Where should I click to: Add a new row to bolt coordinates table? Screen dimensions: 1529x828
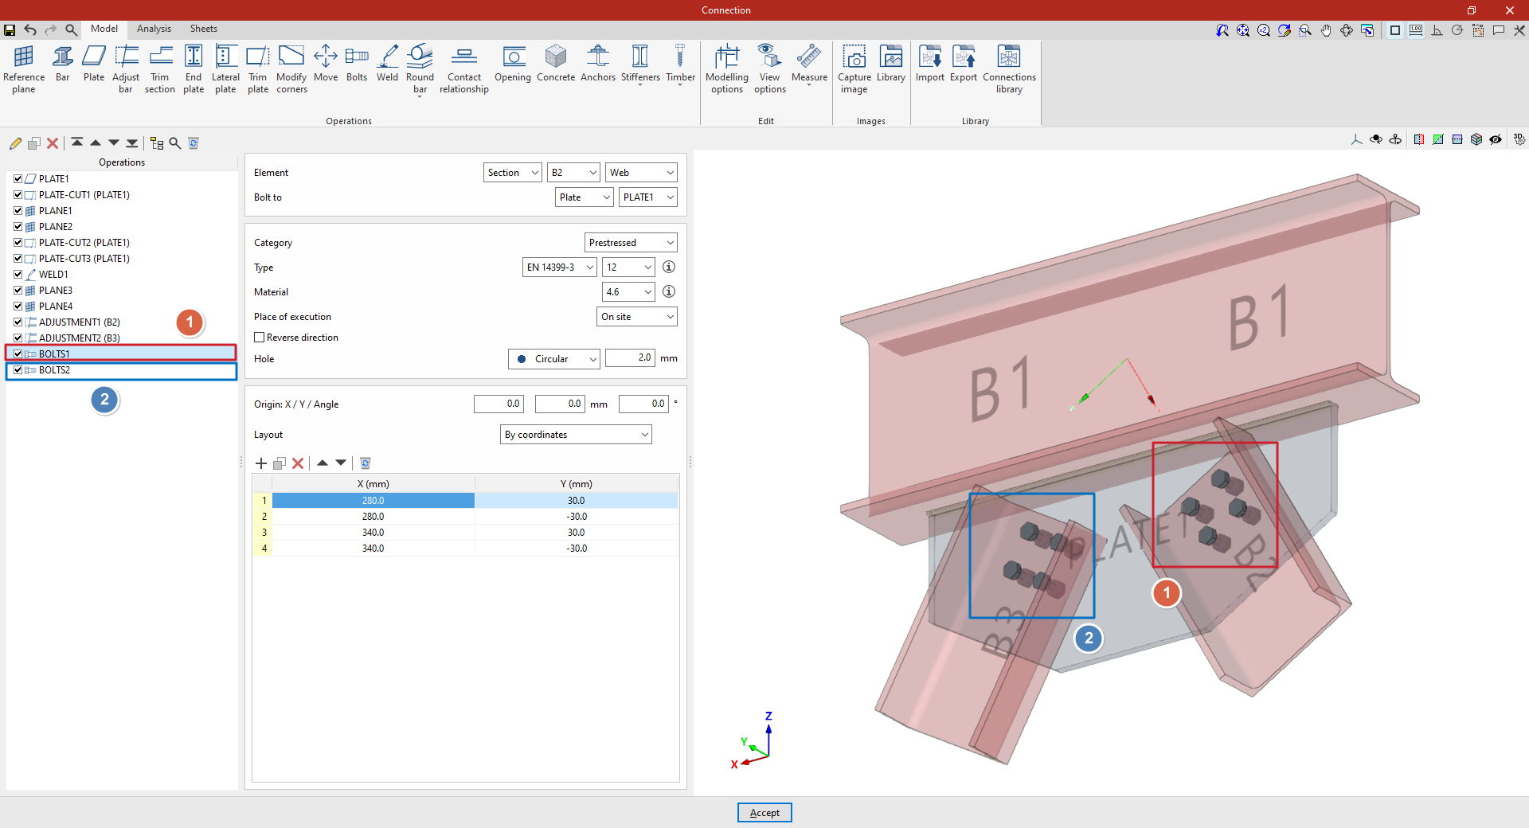click(x=261, y=463)
